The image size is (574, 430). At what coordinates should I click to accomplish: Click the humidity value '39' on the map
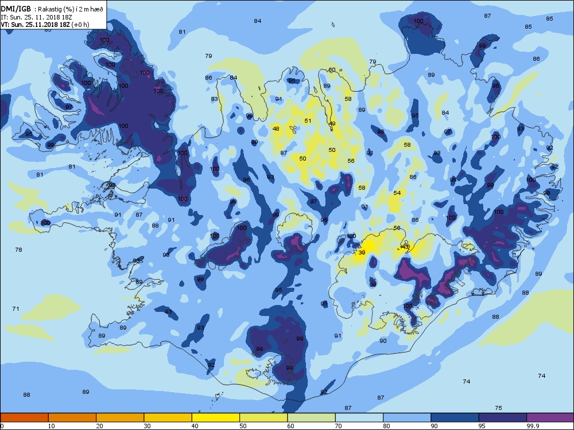click(x=362, y=253)
